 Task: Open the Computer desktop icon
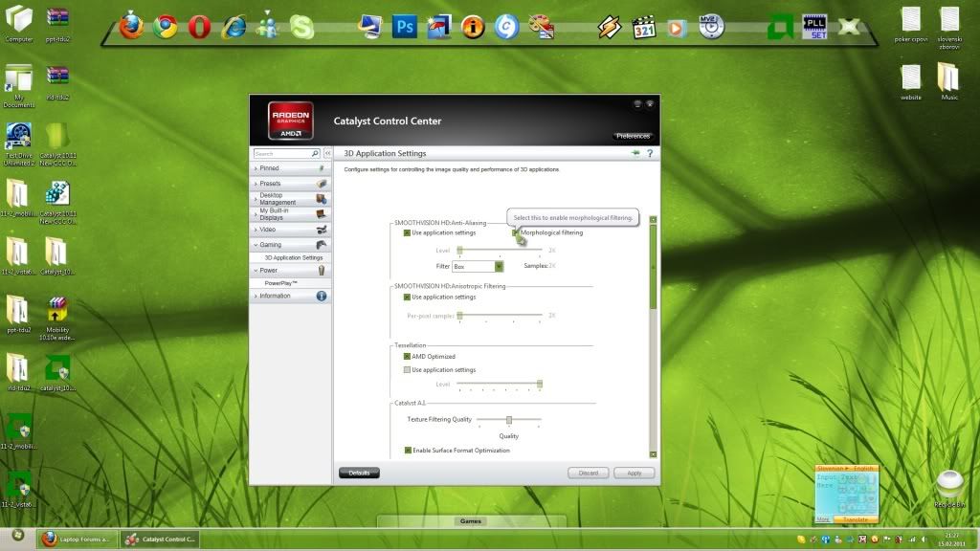(x=19, y=24)
